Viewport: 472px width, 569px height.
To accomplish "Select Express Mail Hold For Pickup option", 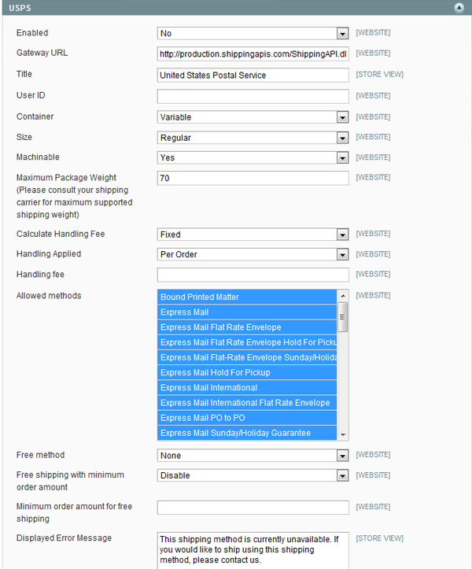I will coord(247,373).
